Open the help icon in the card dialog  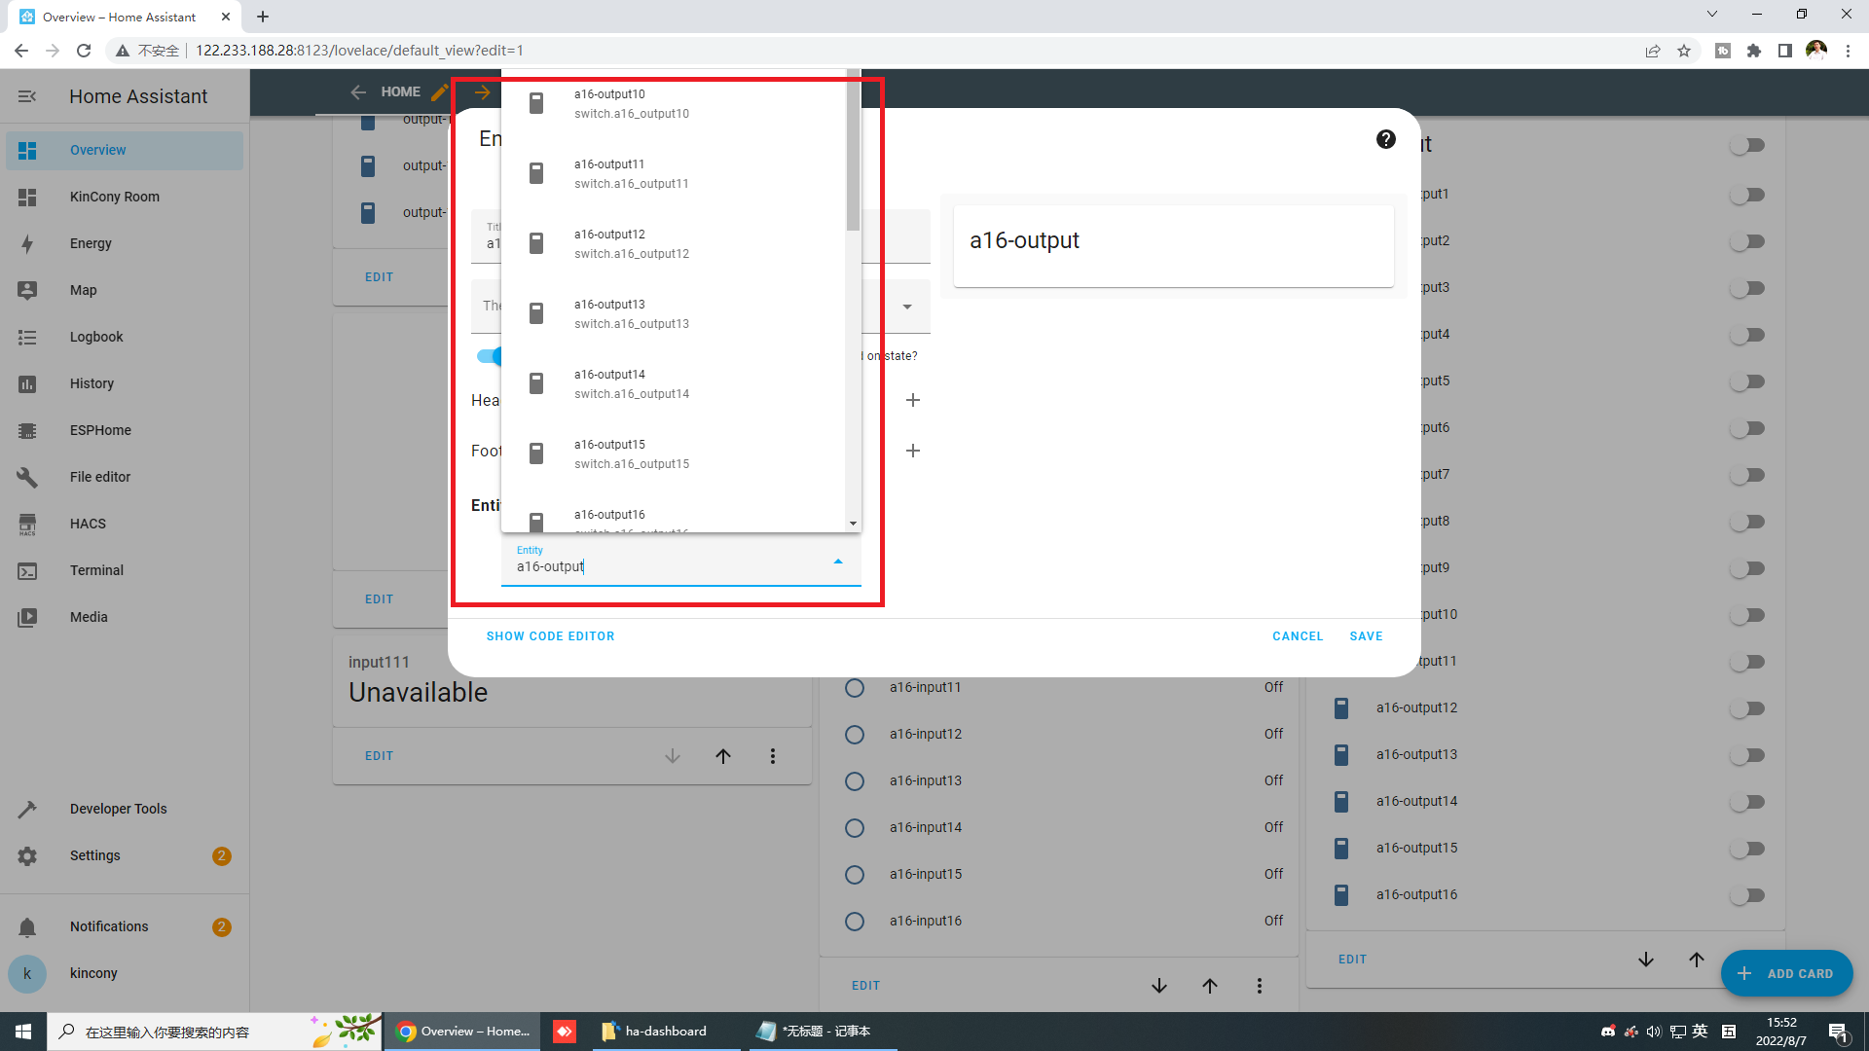pyautogui.click(x=1385, y=140)
